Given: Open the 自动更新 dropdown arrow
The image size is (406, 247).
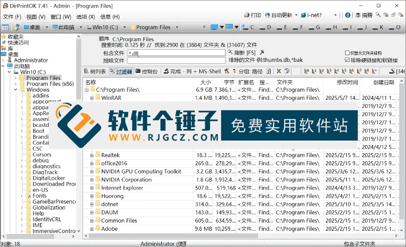Looking at the screenshot, I should (296, 15).
